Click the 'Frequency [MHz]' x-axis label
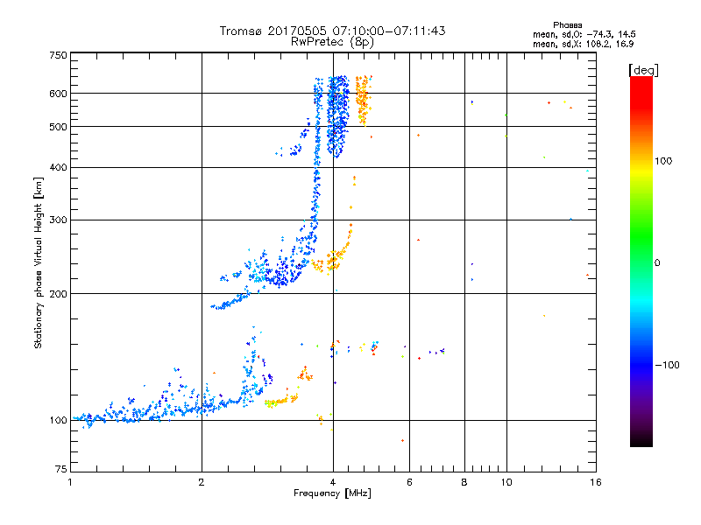701x525 pixels. (x=332, y=493)
